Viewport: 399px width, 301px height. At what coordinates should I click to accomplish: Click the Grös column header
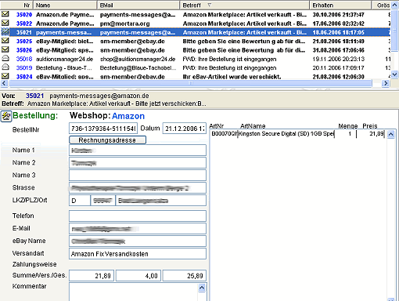381,5
